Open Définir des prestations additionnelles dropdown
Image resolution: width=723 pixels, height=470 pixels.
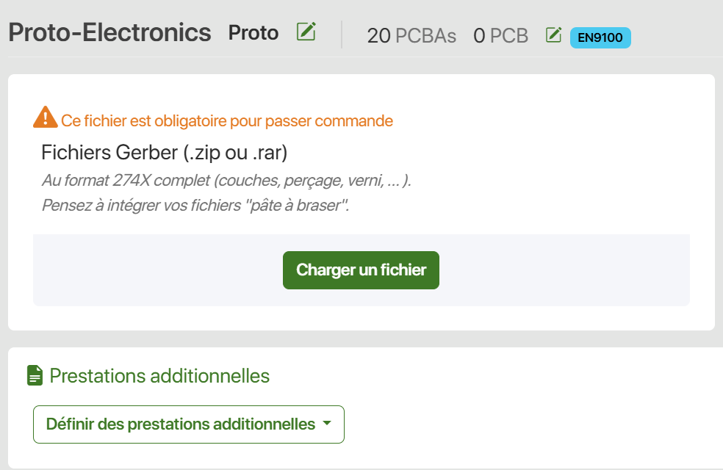(x=189, y=424)
